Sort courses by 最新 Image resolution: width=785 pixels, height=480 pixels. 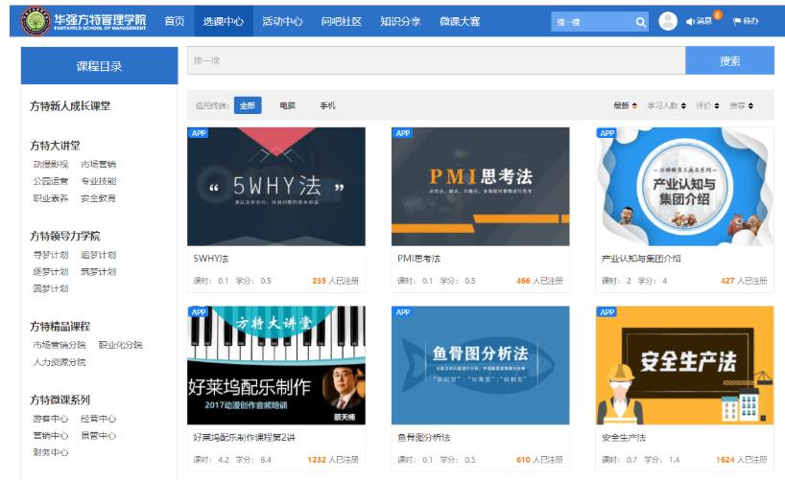(624, 105)
